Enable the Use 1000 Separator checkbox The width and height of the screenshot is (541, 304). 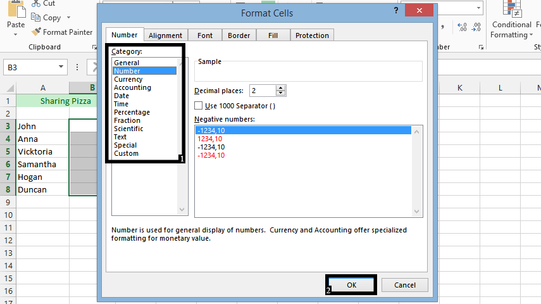click(199, 105)
